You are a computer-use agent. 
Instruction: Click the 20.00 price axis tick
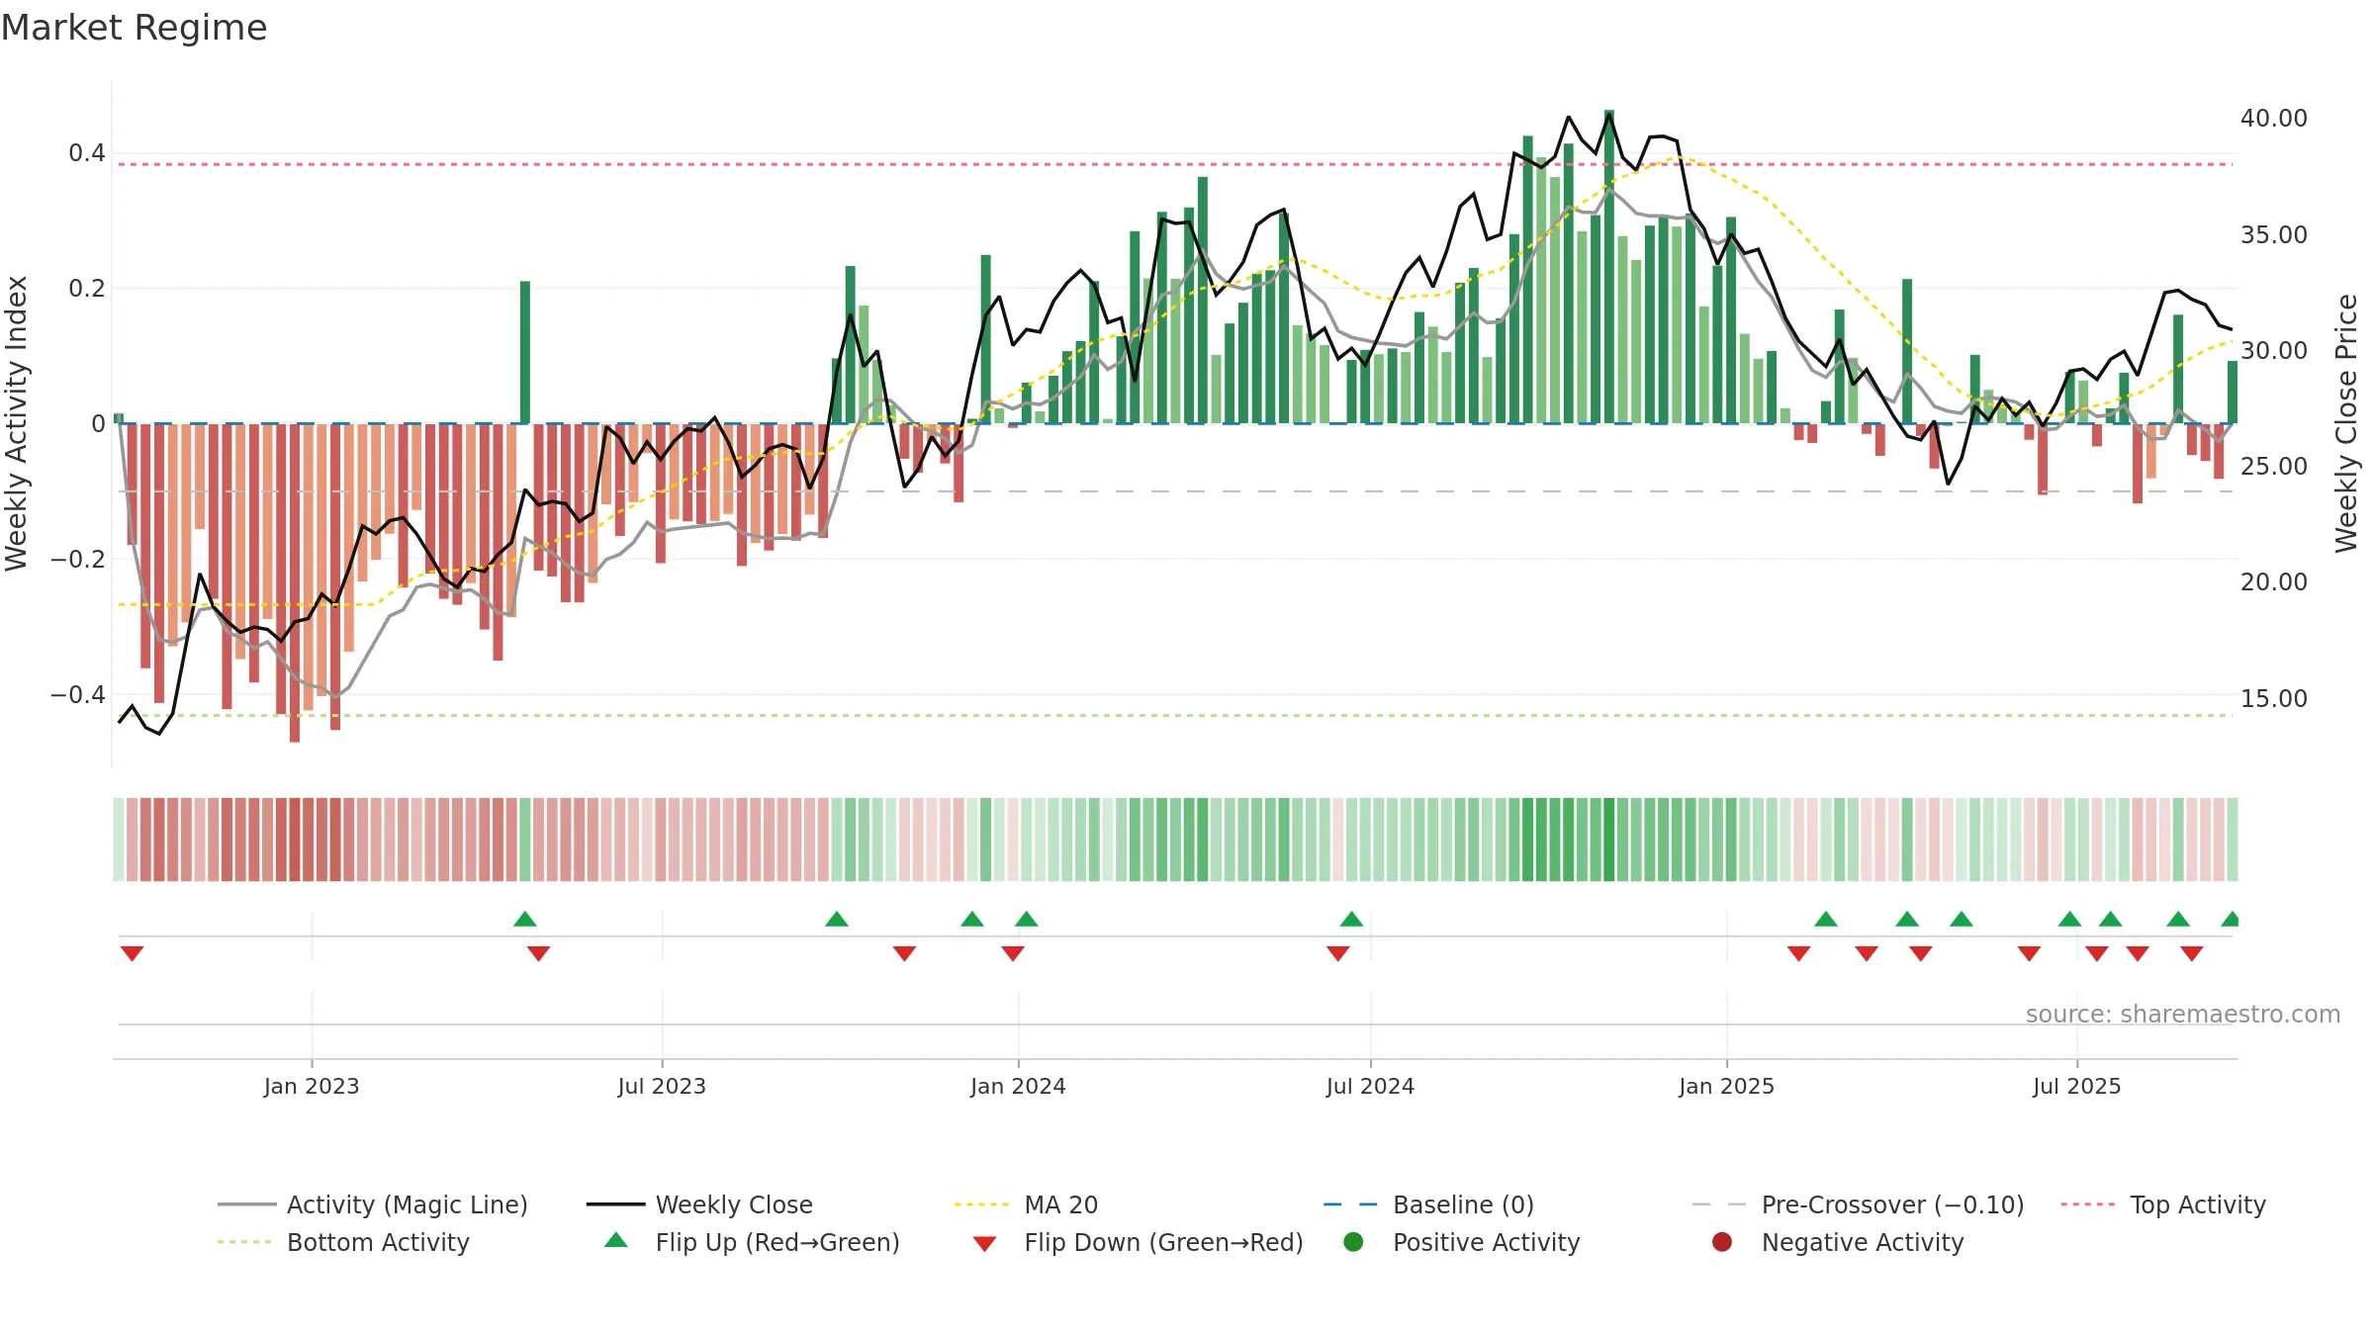click(2273, 582)
